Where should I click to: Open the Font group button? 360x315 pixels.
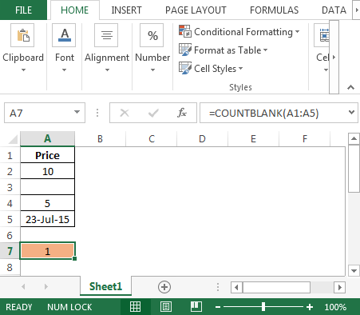64,48
